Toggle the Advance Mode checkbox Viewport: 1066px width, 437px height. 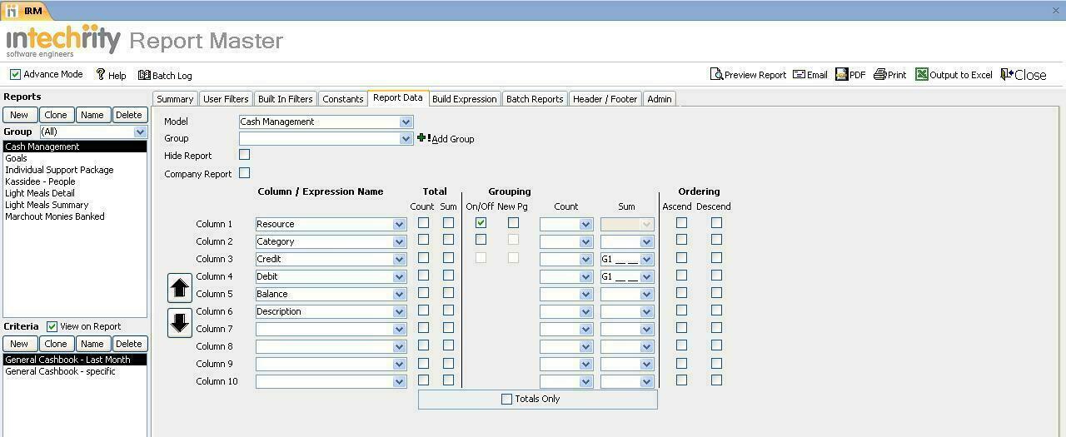point(15,74)
